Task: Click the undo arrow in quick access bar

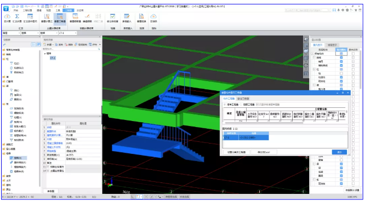Action: click(x=26, y=6)
